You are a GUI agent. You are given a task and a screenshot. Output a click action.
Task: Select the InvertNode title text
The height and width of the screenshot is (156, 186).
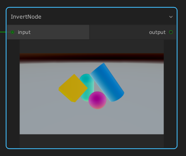26,17
